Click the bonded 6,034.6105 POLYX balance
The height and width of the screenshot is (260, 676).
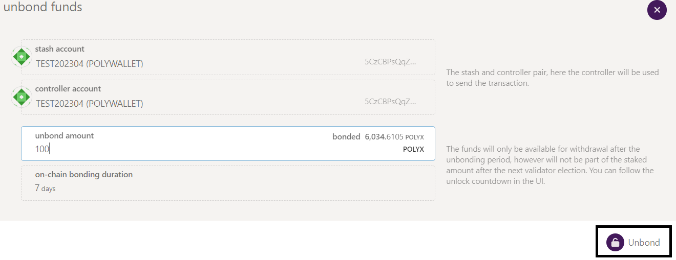point(378,137)
